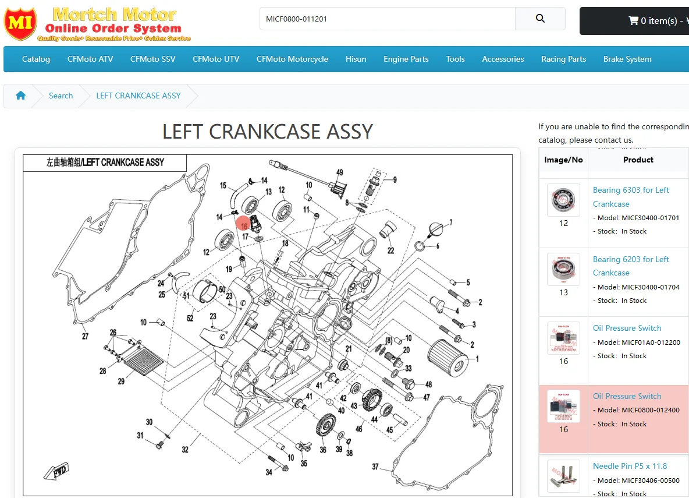Open the Engine Parts menu

point(406,59)
